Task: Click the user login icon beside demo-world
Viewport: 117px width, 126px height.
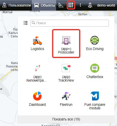Action: click(x=90, y=5)
